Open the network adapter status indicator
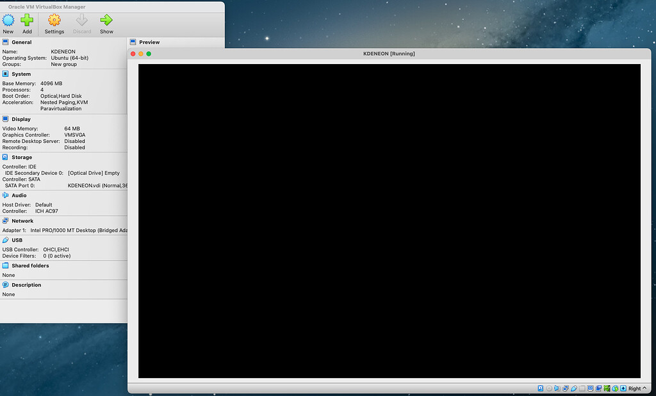 point(566,388)
